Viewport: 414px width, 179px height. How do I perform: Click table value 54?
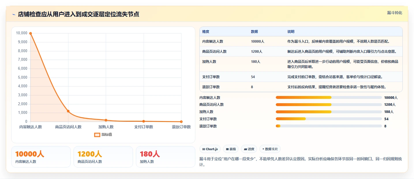pyautogui.click(x=253, y=77)
